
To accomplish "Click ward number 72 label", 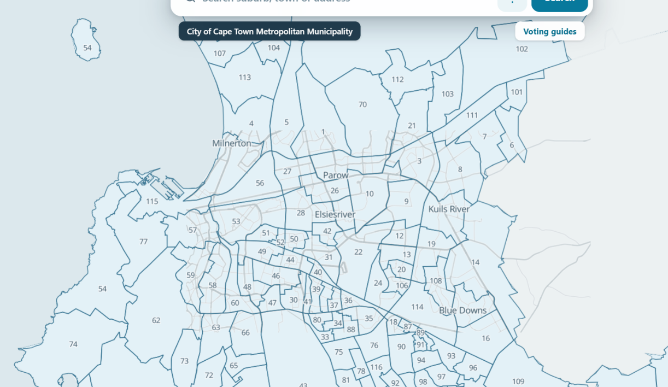I will (209, 376).
